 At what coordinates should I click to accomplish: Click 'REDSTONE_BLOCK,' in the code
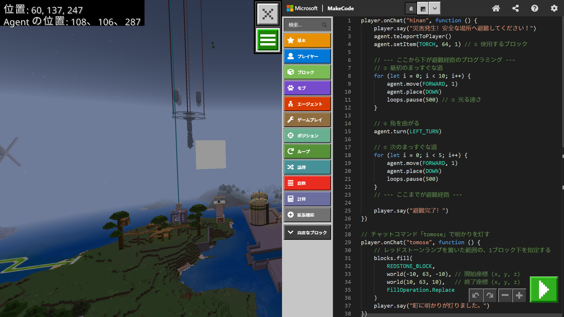coord(411,266)
